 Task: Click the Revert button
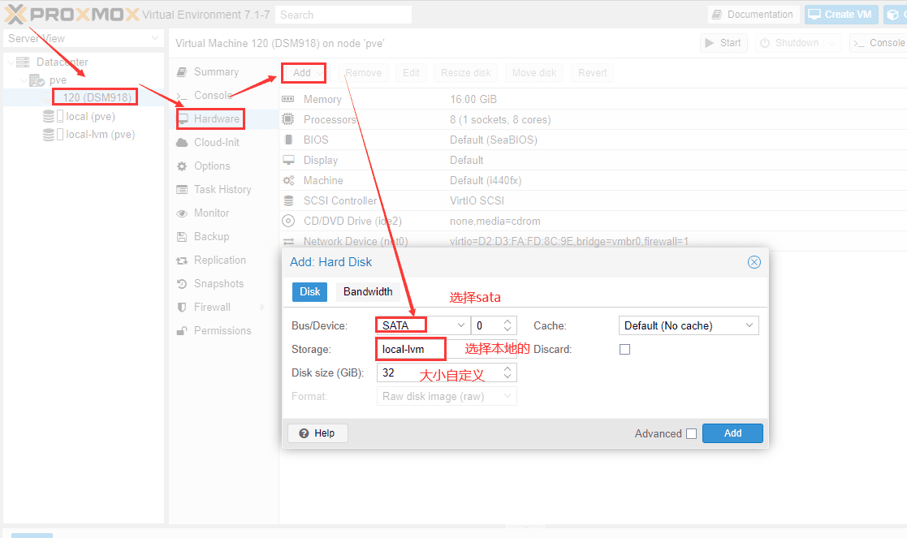(592, 73)
